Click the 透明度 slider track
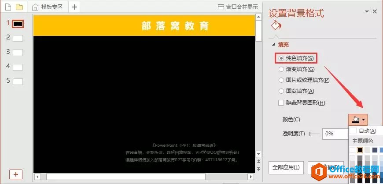 [x=314, y=134]
